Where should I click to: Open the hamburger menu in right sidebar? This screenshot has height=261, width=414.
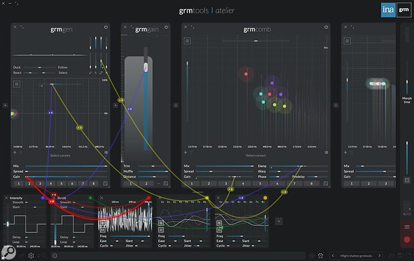click(x=407, y=227)
